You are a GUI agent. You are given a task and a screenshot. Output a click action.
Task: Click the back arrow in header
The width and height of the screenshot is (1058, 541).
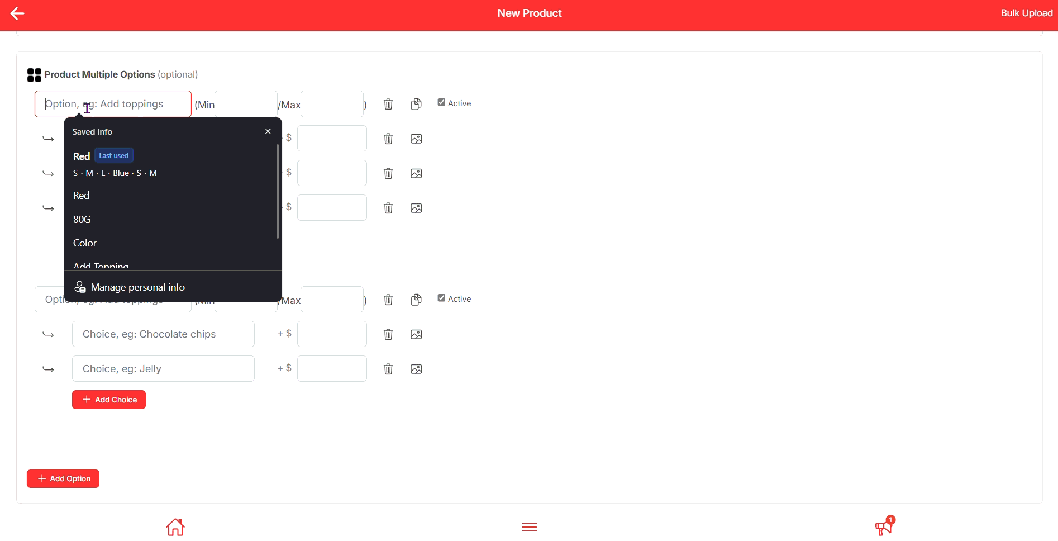(x=17, y=13)
